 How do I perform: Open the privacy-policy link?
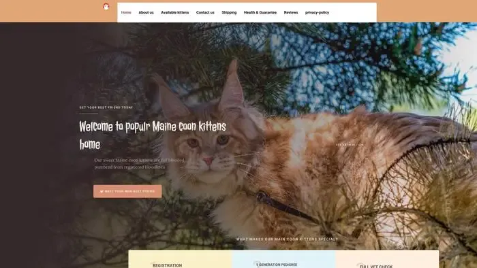317,12
